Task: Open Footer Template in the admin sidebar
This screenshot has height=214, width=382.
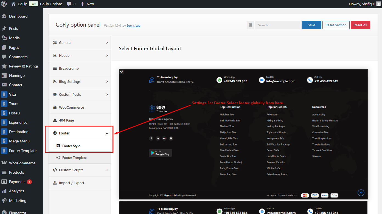Action: coord(21,151)
